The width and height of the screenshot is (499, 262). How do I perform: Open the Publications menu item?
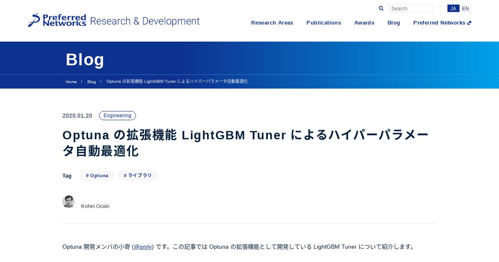324,23
